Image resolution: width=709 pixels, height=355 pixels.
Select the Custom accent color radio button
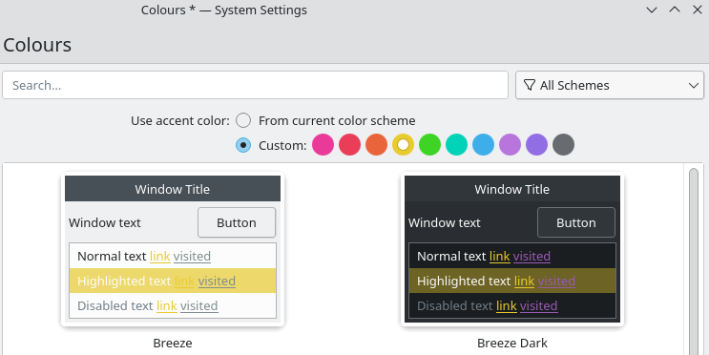[243, 145]
